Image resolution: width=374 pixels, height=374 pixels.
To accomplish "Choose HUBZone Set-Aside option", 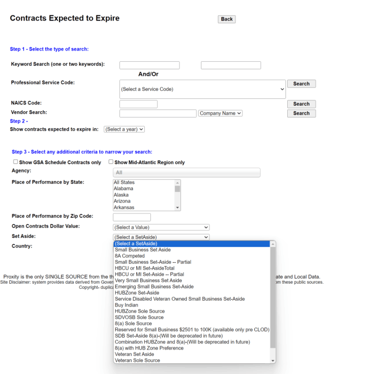I will [192, 293].
